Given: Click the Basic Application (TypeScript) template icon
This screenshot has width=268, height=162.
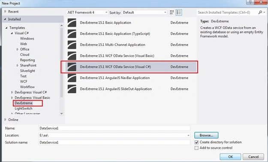Looking at the screenshot, I should (x=72, y=34).
